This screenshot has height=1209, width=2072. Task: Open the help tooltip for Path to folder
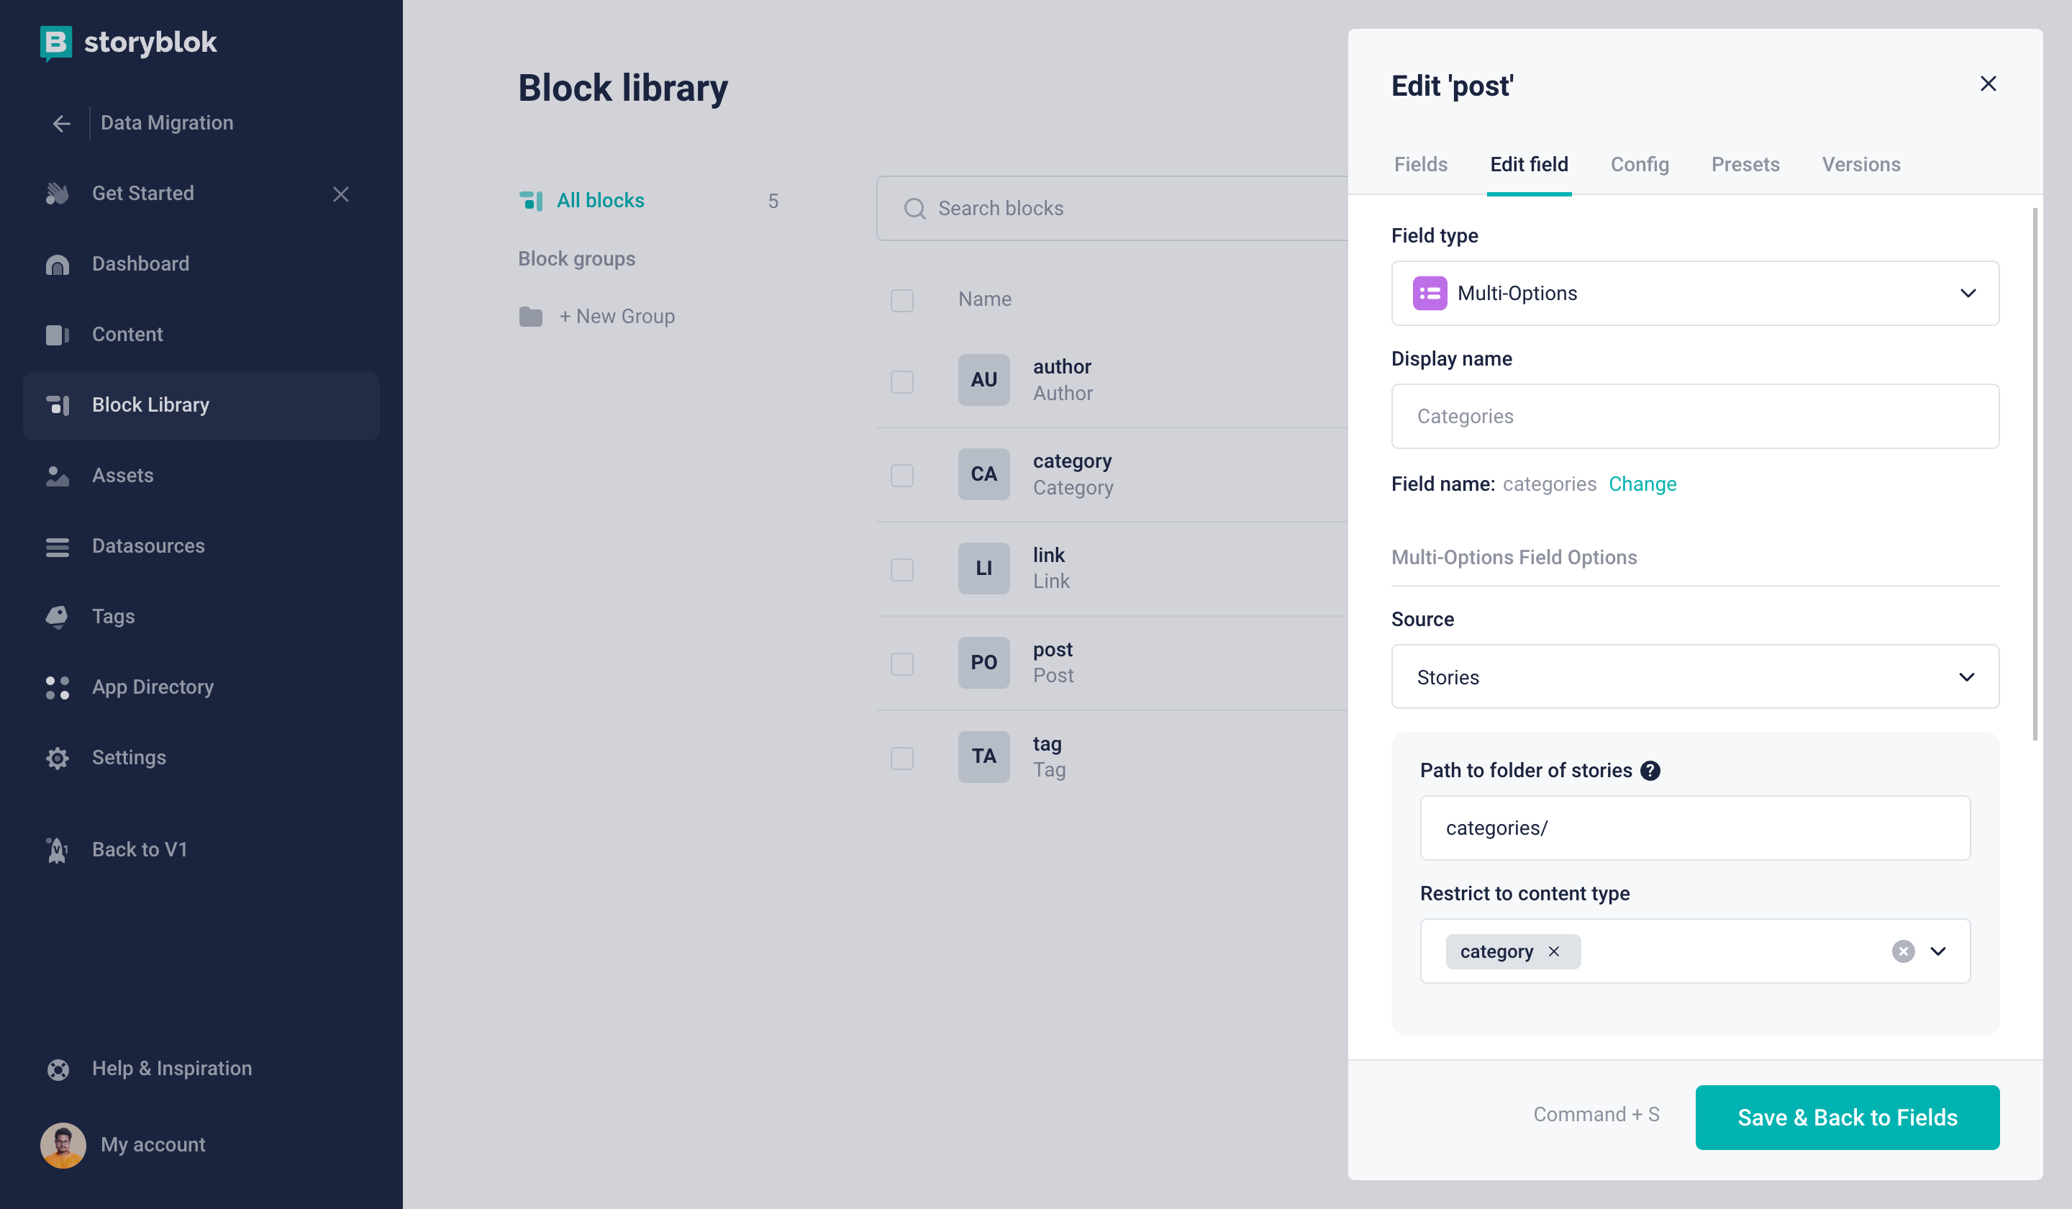tap(1650, 771)
